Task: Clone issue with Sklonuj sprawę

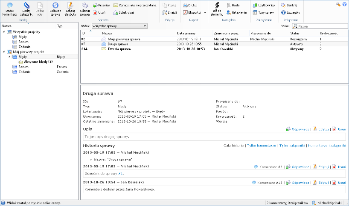Action: [x=84, y=9]
